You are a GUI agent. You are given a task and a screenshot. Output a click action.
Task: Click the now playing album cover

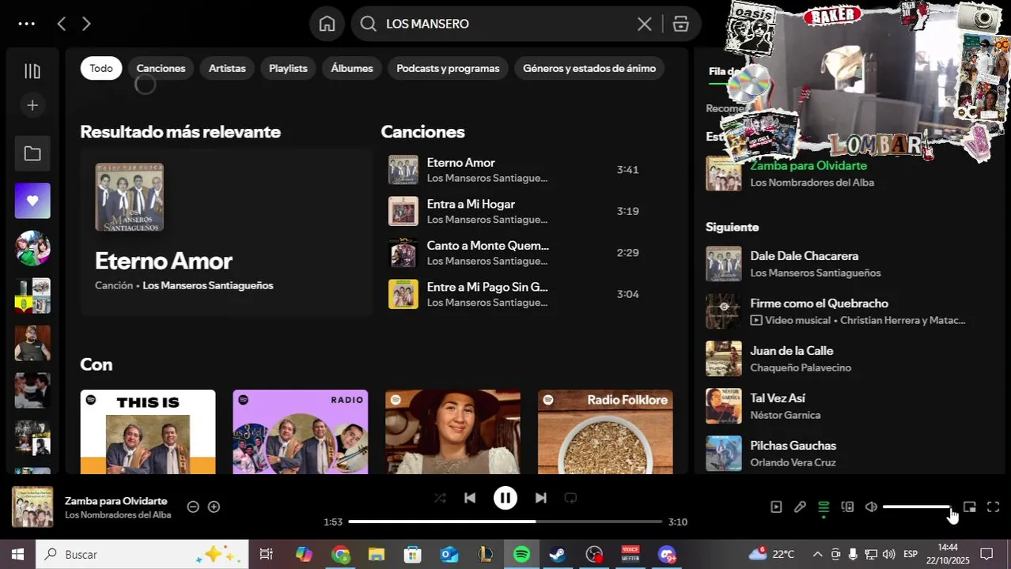32,507
